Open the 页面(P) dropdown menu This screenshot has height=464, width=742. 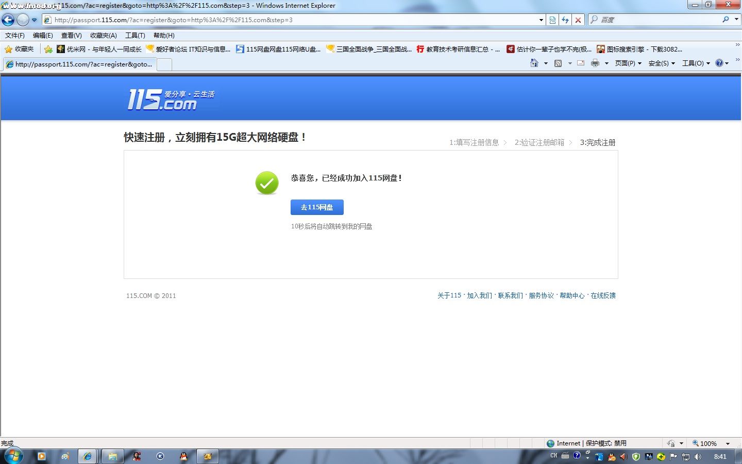point(625,63)
